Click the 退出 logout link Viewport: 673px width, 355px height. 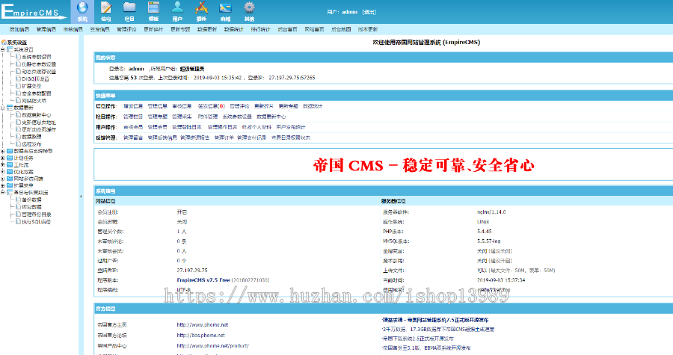coord(369,12)
